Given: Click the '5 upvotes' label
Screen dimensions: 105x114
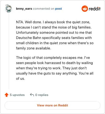Looking at the screenshot, I should 17,95.
